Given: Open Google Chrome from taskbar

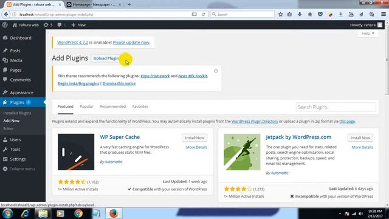Looking at the screenshot, I should [x=78, y=214].
